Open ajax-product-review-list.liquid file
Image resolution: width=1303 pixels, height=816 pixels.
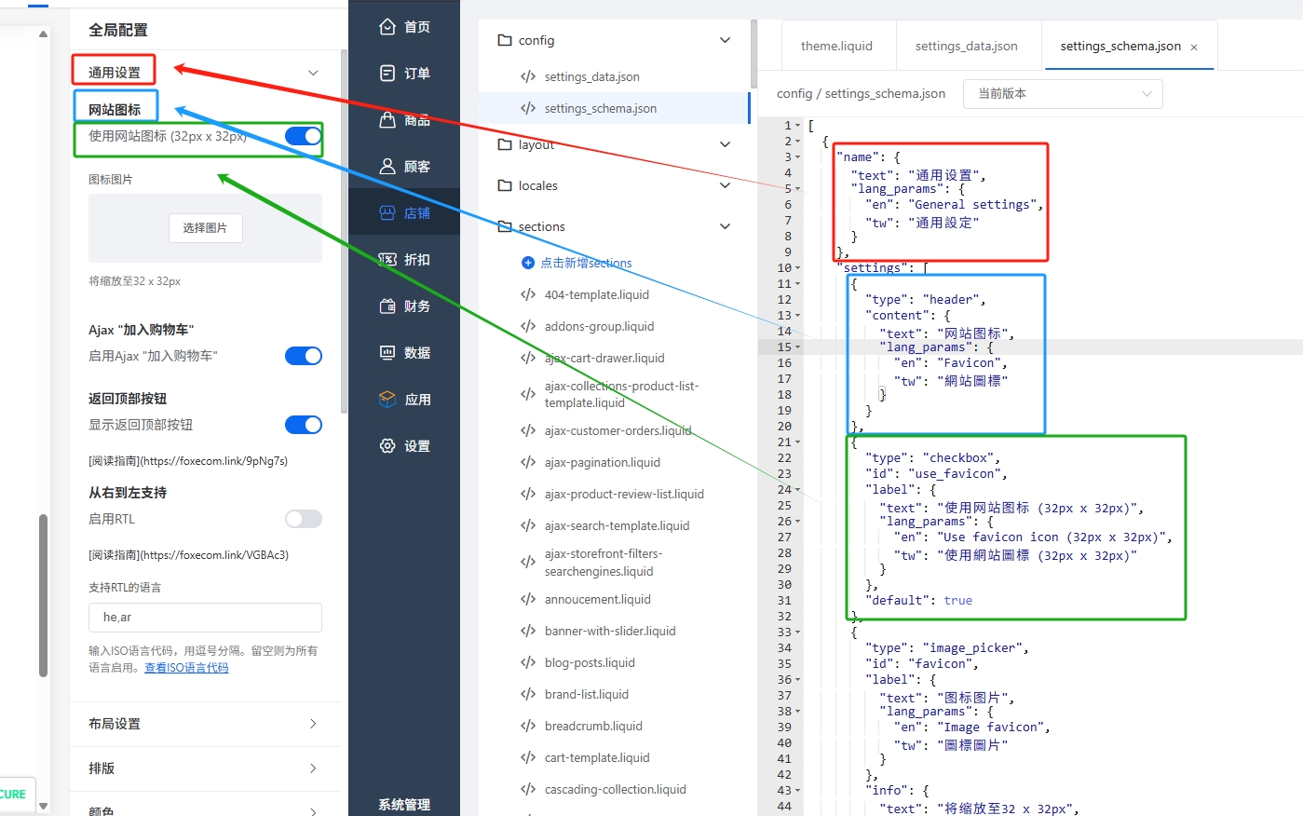coord(624,494)
